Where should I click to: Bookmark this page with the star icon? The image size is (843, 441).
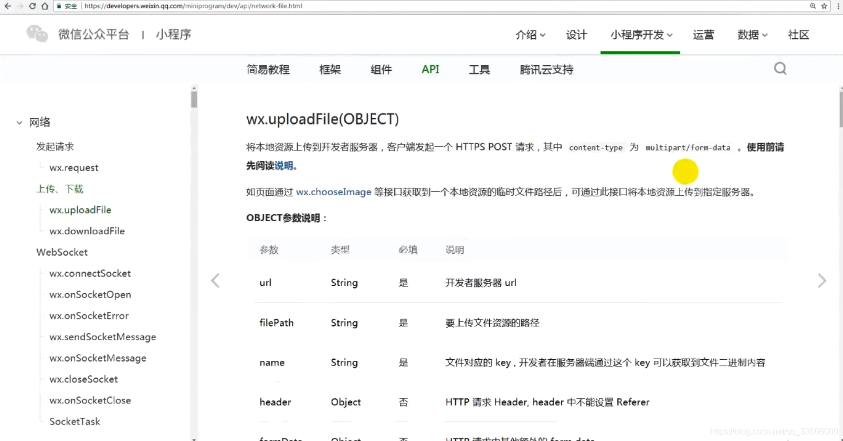(824, 6)
